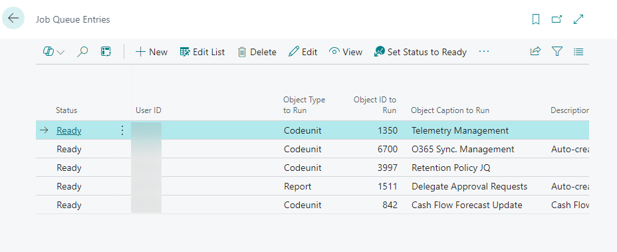Image resolution: width=617 pixels, height=252 pixels.
Task: Show more actions via ellipsis
Action: [x=483, y=52]
